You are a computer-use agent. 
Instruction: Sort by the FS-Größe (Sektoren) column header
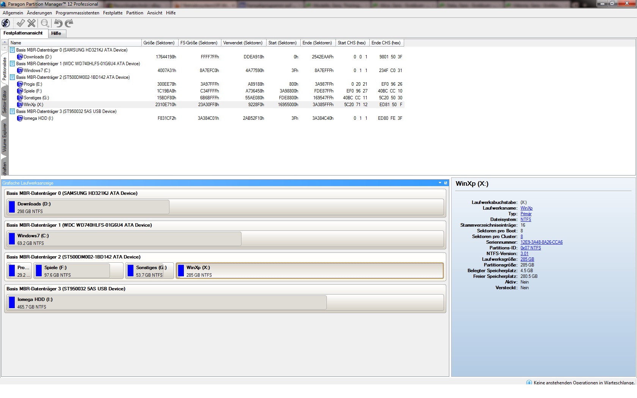click(199, 43)
